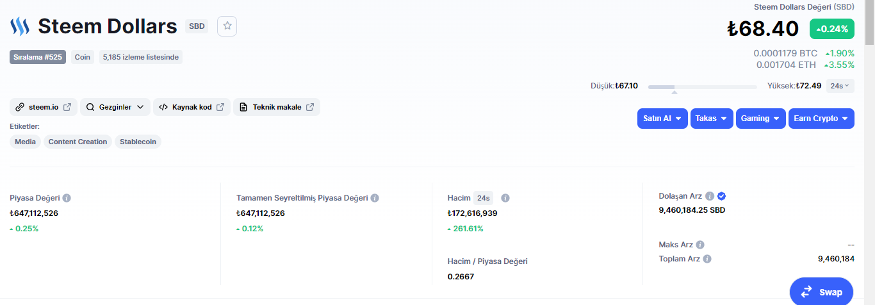Click the info icon beside Hacim 24s

[505, 198]
